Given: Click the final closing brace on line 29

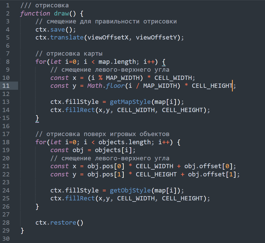Looking at the screenshot, I should pyautogui.click(x=22, y=231).
